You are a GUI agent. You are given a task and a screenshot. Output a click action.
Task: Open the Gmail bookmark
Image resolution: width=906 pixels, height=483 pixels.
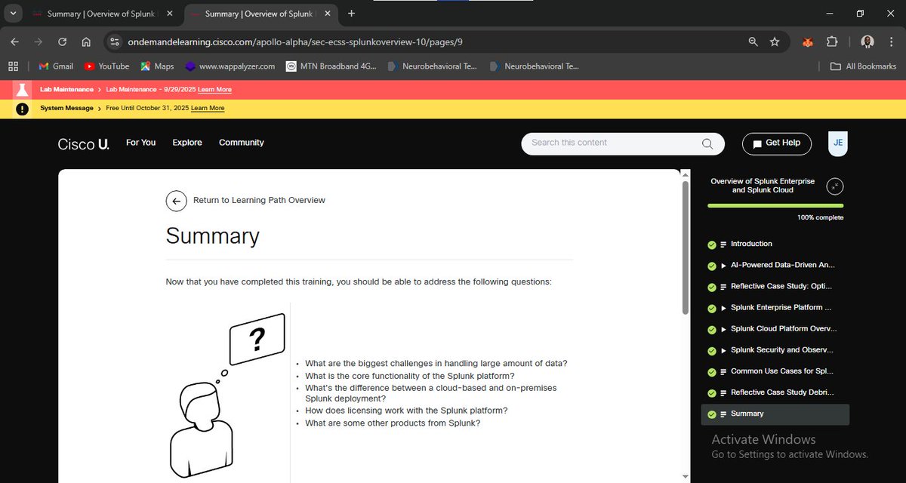coord(56,66)
